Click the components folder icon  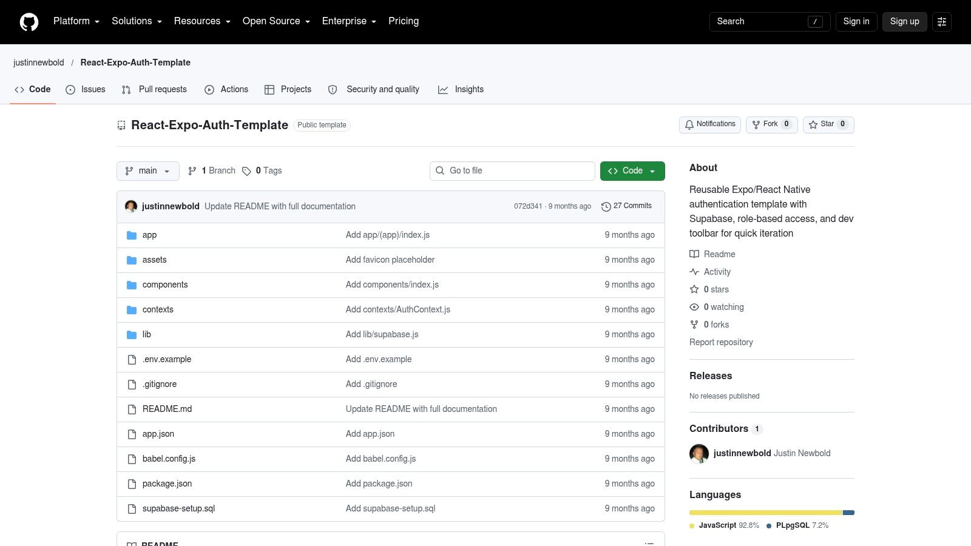tap(132, 285)
